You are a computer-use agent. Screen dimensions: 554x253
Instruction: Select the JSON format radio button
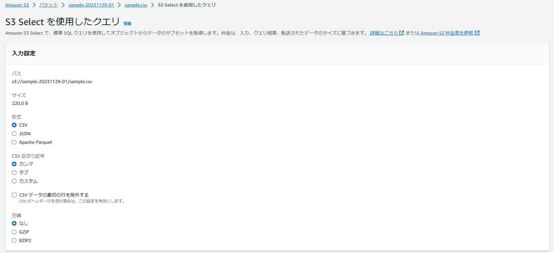14,134
